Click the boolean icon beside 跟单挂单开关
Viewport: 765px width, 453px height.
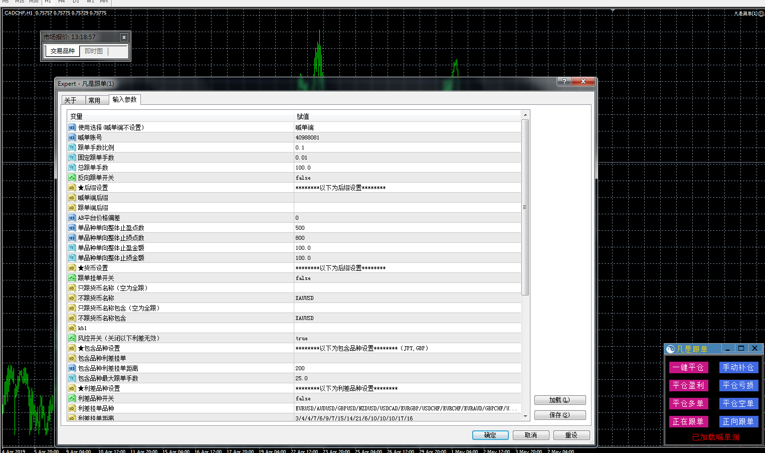[x=72, y=278]
